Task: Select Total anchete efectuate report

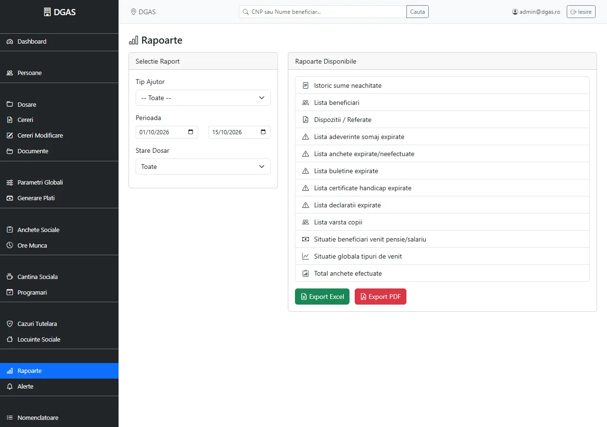Action: point(442,273)
